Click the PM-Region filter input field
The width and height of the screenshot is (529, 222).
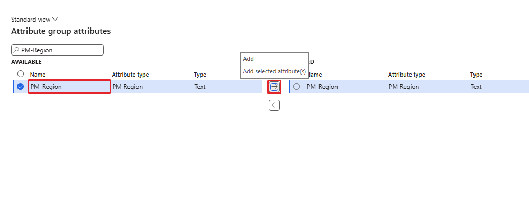pyautogui.click(x=57, y=50)
